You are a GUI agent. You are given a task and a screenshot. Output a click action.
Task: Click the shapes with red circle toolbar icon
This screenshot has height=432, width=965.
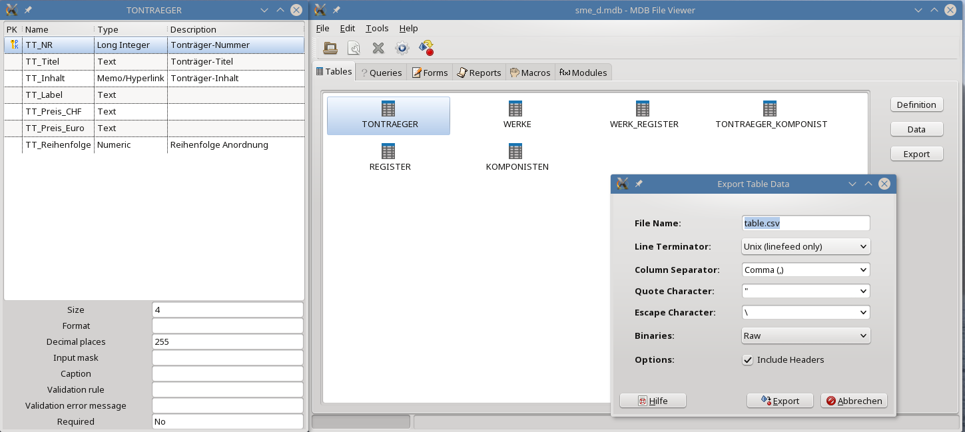tap(426, 48)
